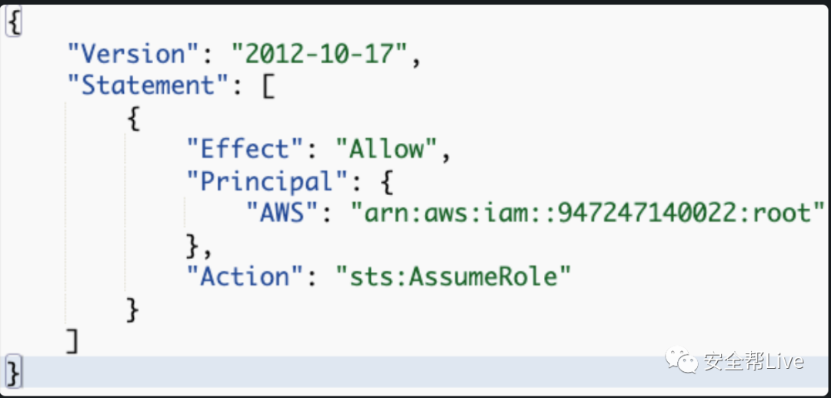
Task: Click the "Effect" key
Action: pos(245,151)
